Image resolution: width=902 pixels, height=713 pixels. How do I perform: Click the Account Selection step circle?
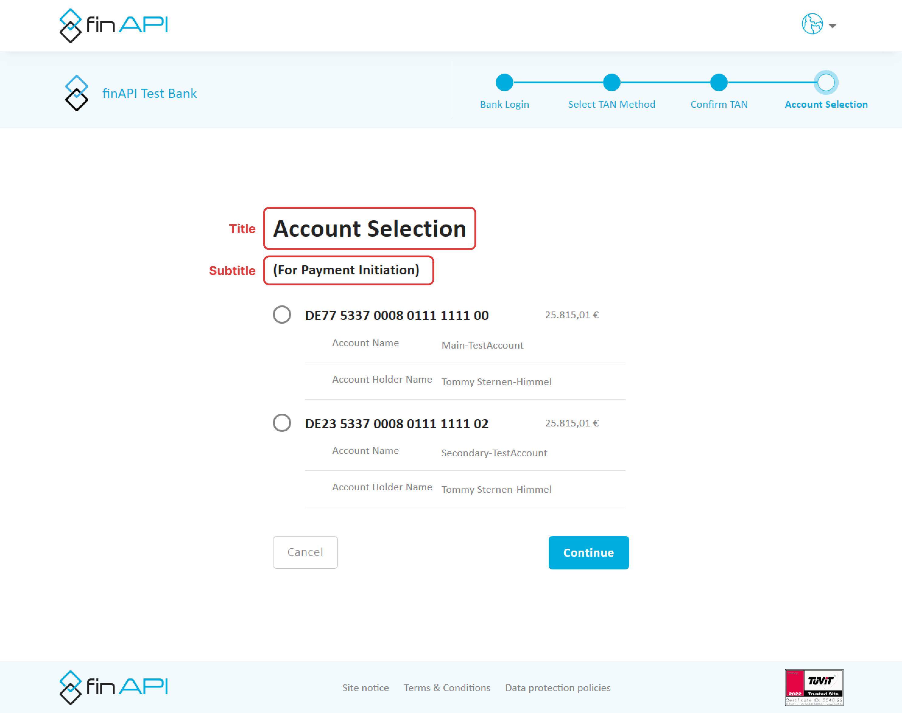826,82
